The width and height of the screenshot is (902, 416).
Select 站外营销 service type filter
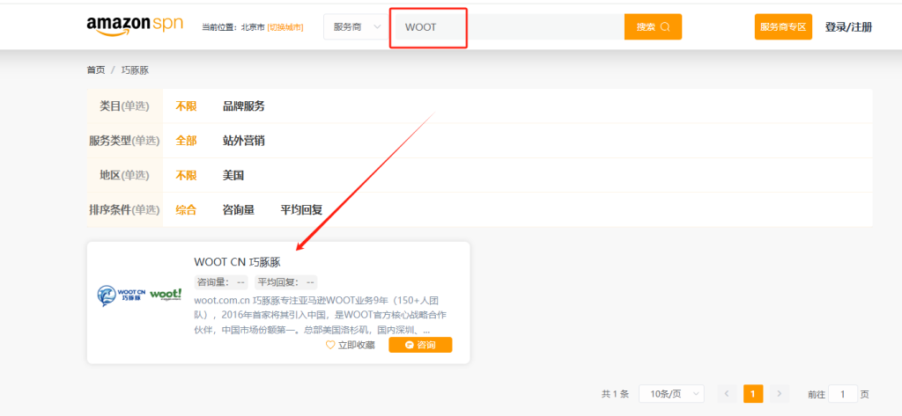click(243, 140)
